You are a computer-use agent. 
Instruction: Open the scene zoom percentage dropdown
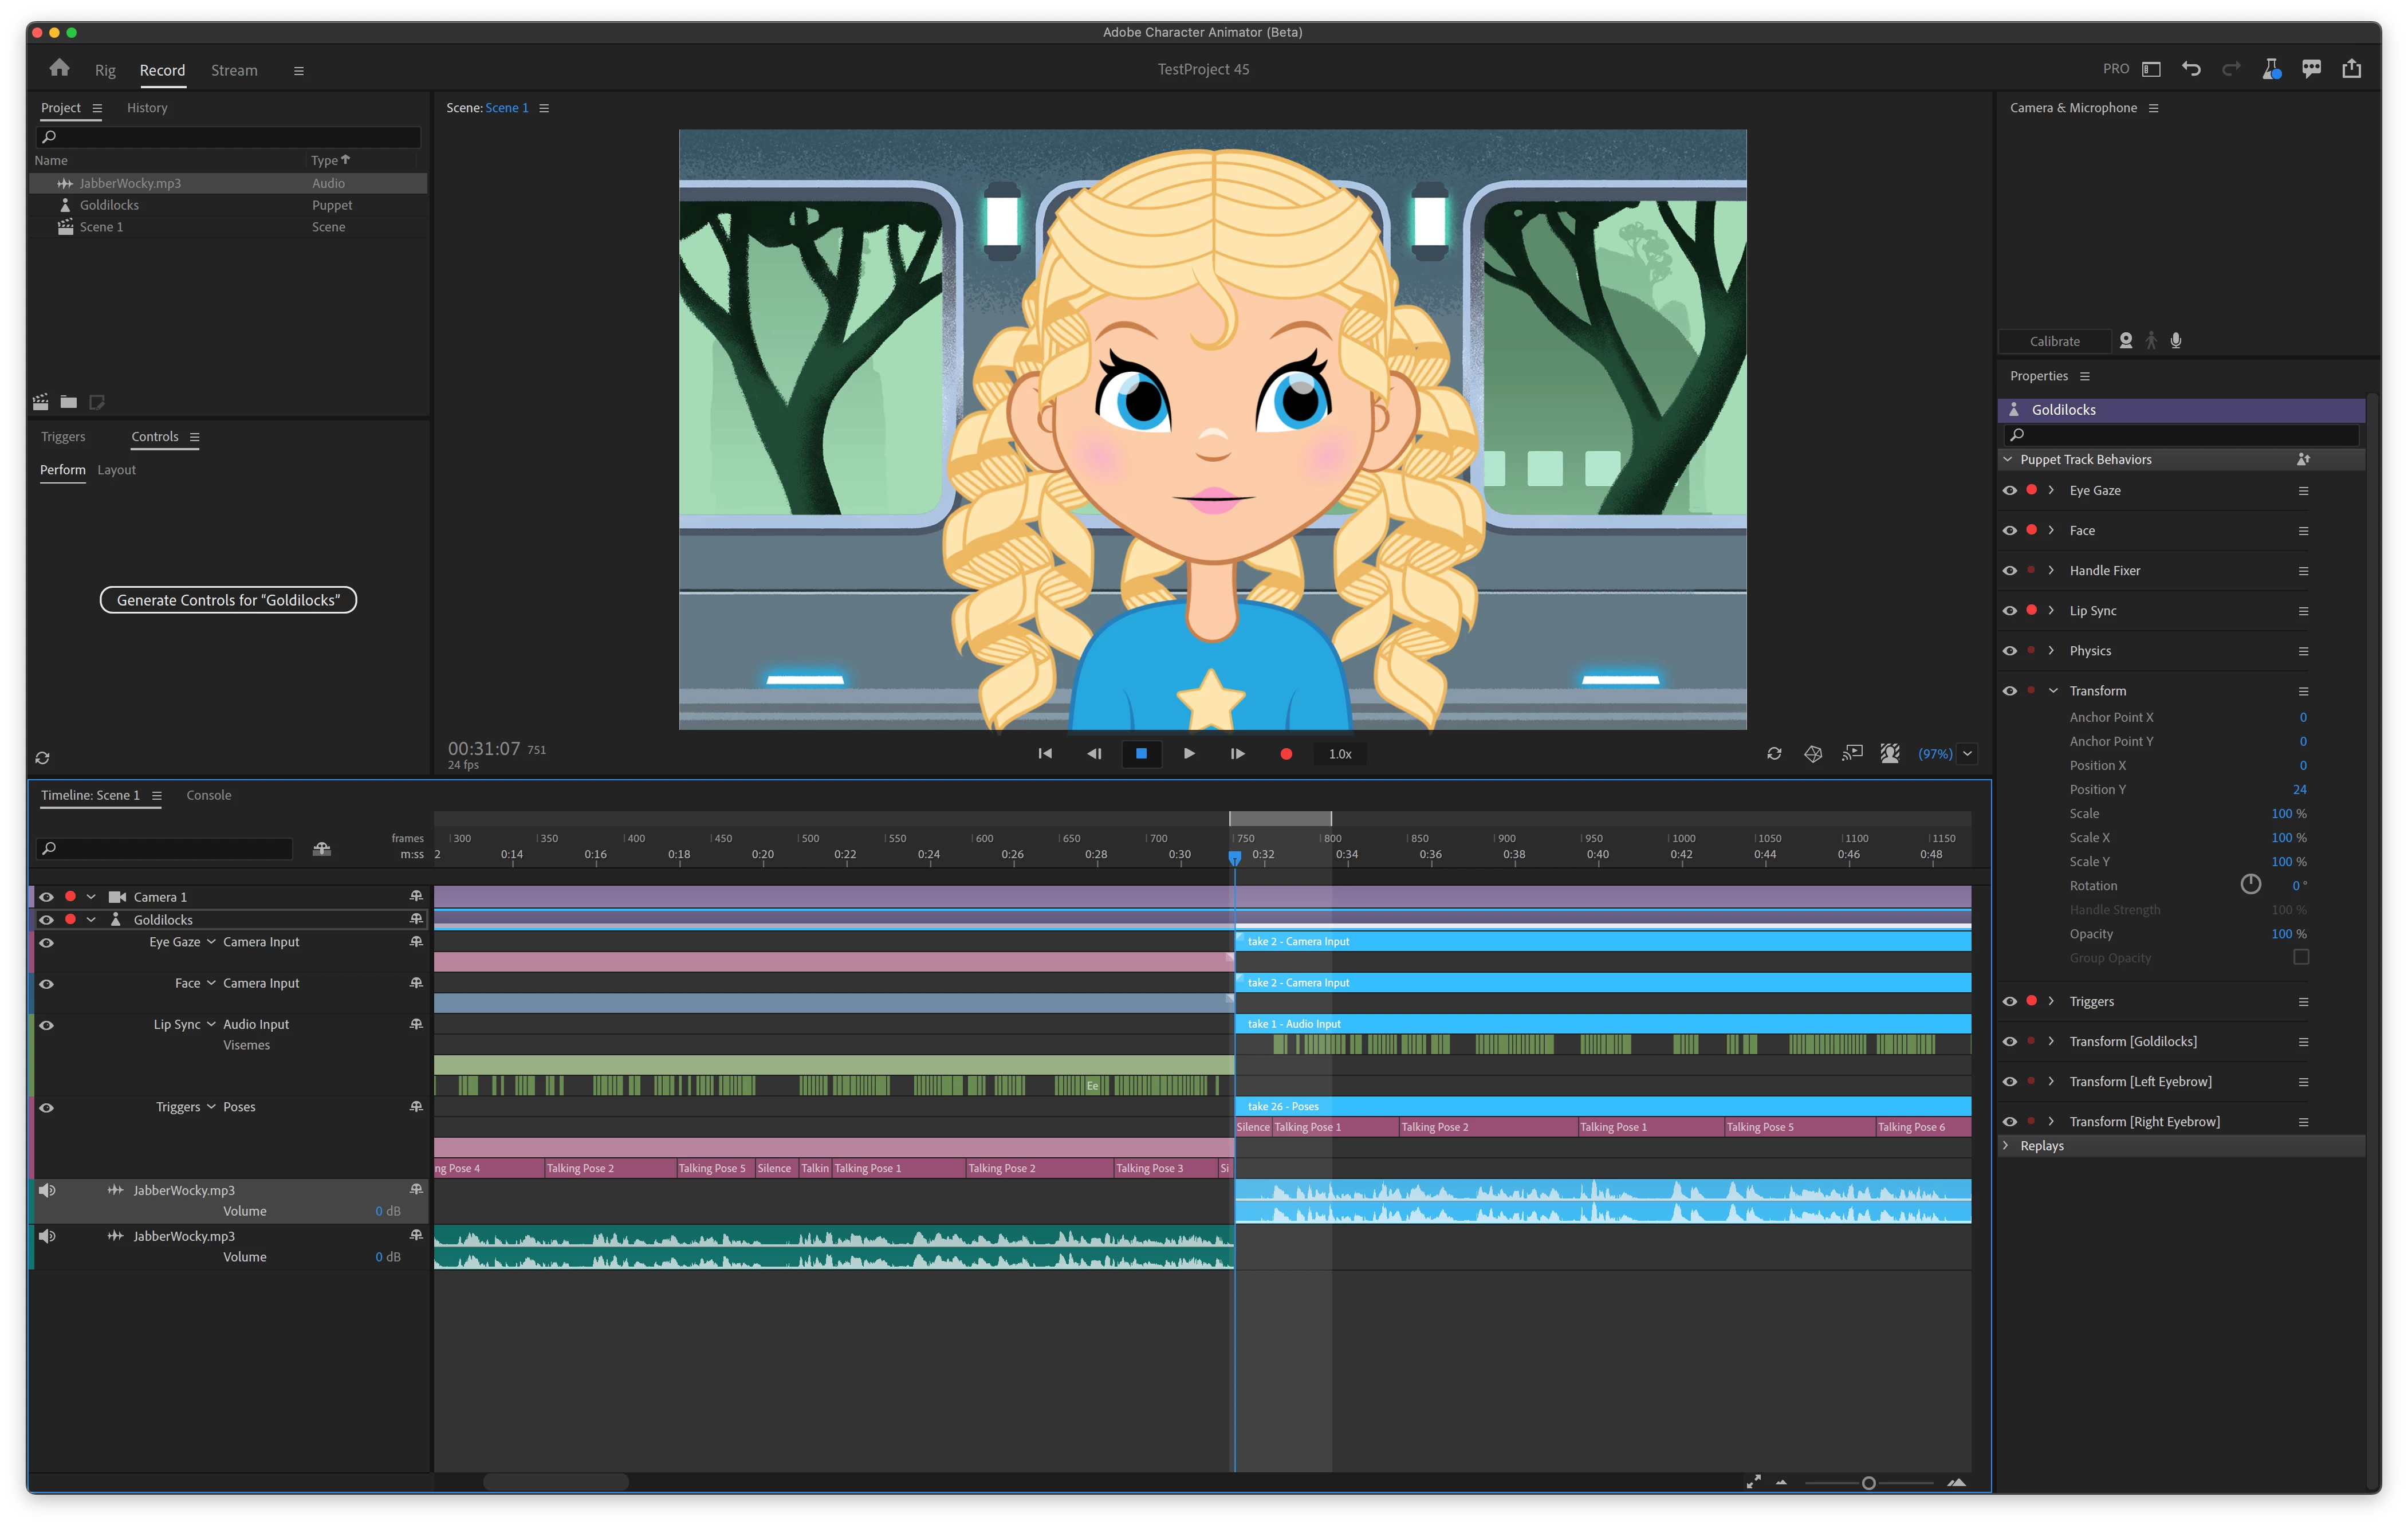pos(1967,754)
